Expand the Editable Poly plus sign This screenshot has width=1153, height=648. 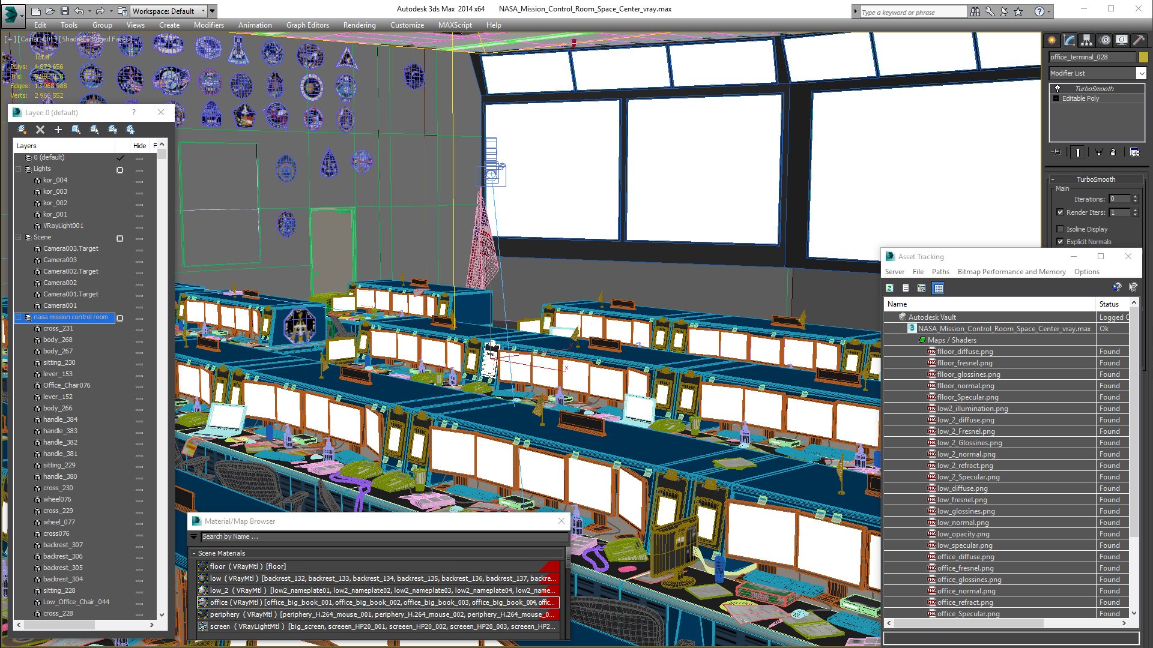pos(1056,98)
